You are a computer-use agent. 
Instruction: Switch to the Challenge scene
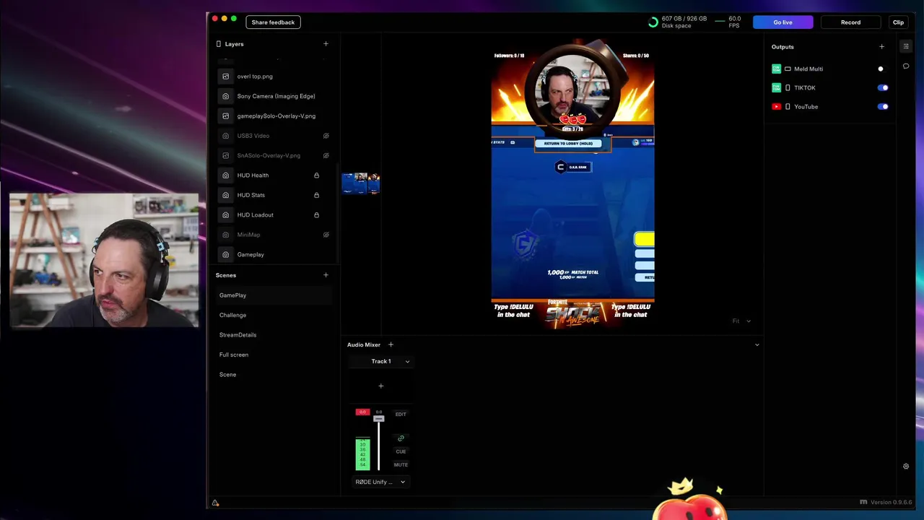click(x=274, y=315)
